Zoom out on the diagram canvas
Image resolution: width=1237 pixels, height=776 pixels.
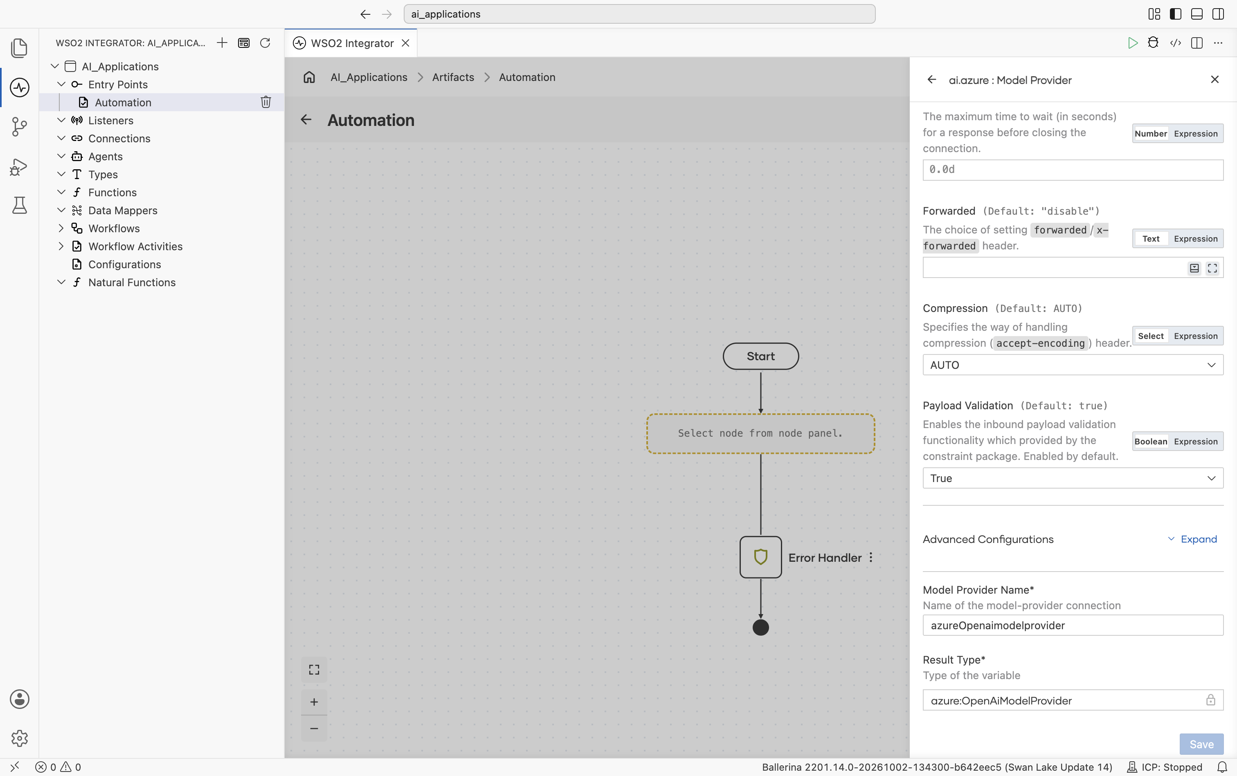pos(314,728)
